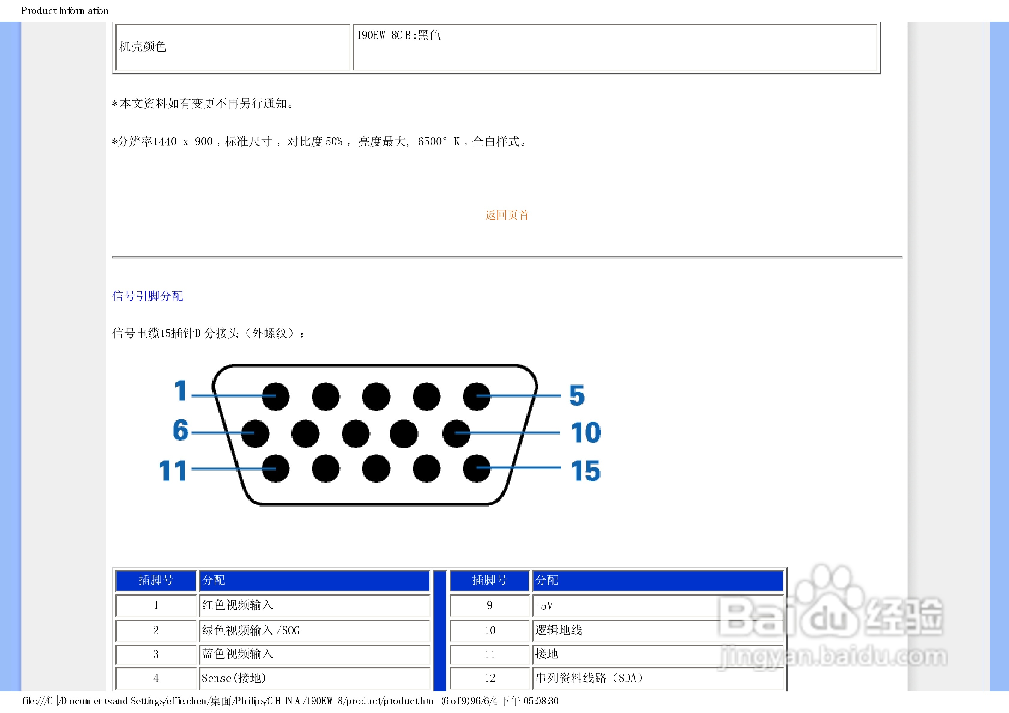Screen dimensions: 1009x713
Task: Click pin number 1 label on connector diagram
Action: coord(181,390)
